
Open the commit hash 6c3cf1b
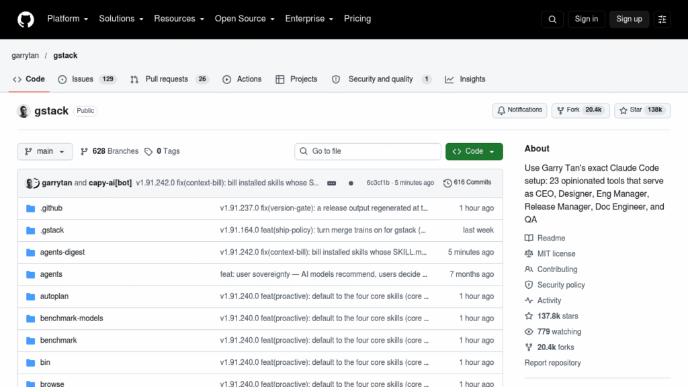click(x=378, y=183)
